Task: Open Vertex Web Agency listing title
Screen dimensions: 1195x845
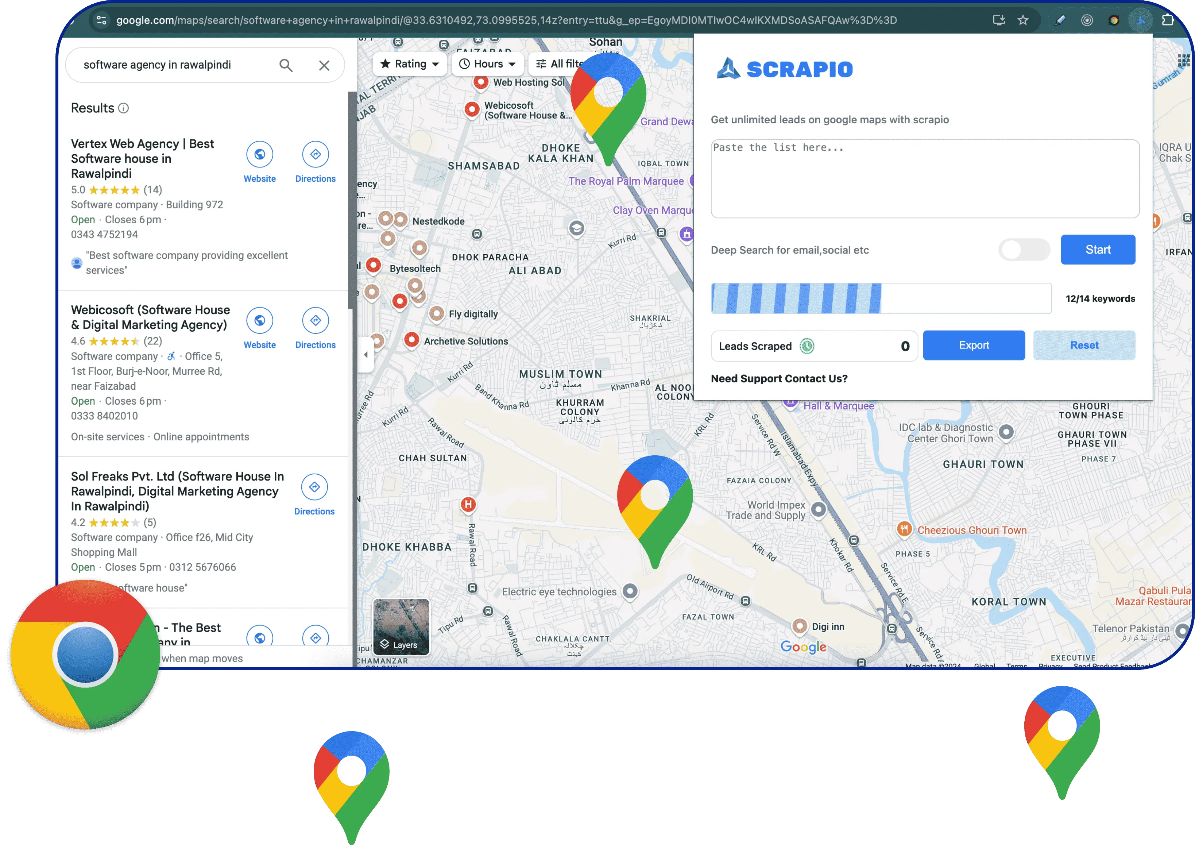Action: [143, 158]
